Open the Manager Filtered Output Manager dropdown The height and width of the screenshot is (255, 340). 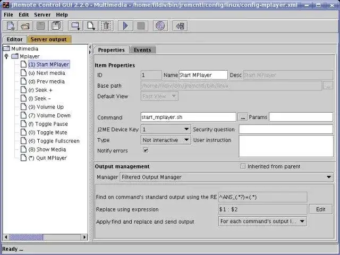(x=226, y=177)
